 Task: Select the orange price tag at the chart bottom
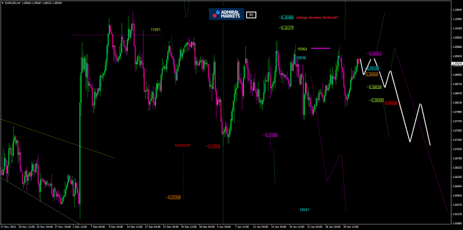(x=174, y=197)
